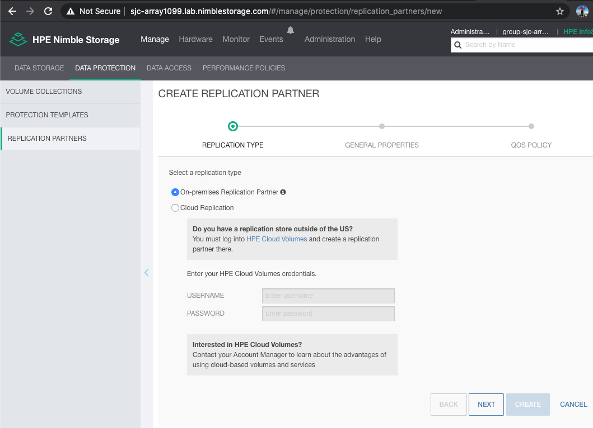Click the Replication Type step label
This screenshot has width=593, height=428.
(x=232, y=145)
